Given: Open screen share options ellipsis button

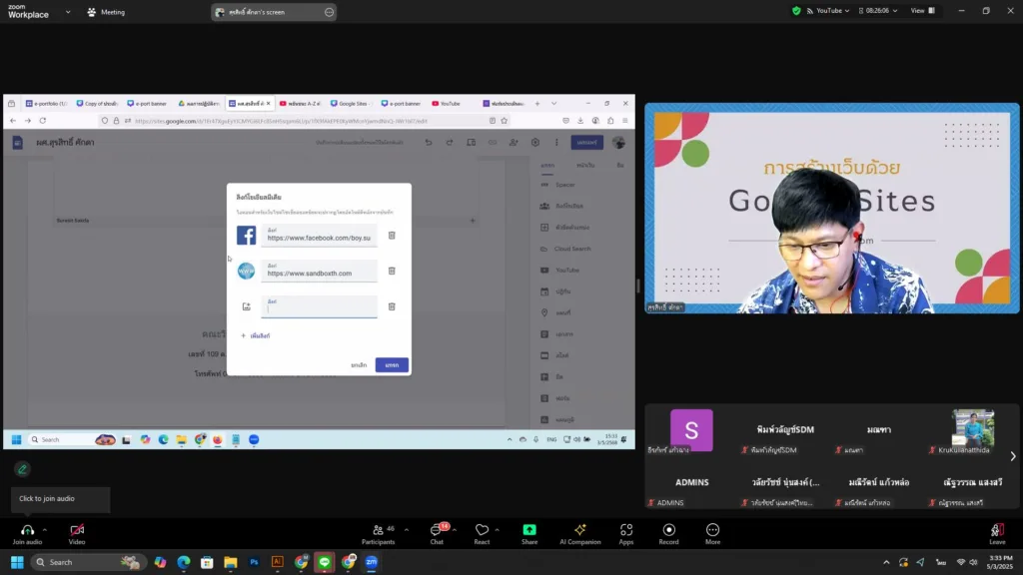Looking at the screenshot, I should pos(329,12).
